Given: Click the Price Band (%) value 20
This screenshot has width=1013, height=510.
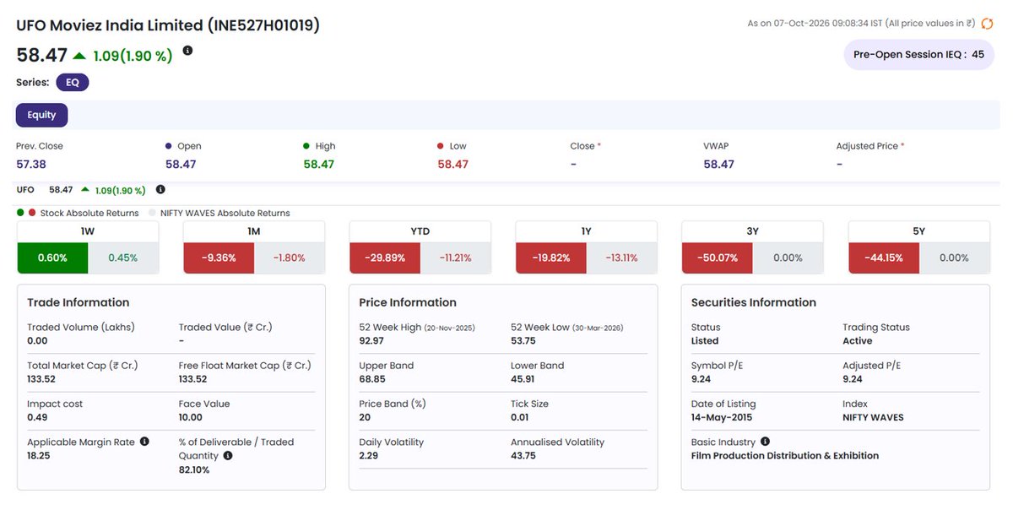Looking at the screenshot, I should [x=366, y=417].
